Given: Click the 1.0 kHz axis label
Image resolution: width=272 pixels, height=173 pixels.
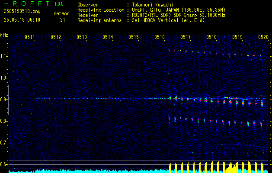Looking at the screenshot, I should [x=3, y=78].
